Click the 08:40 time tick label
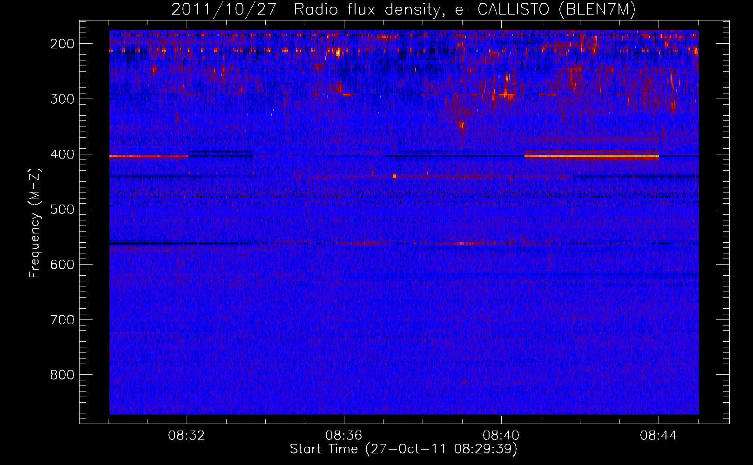The width and height of the screenshot is (753, 465). 501,436
